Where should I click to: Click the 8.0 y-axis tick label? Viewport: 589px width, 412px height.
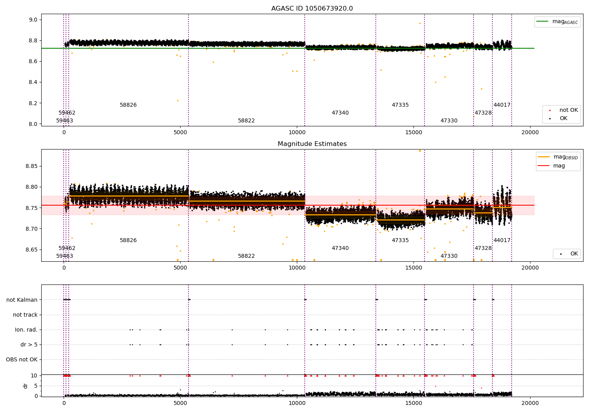click(x=33, y=124)
